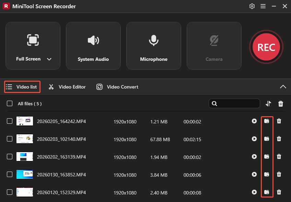
Task: Click the REC button
Action: (x=266, y=47)
